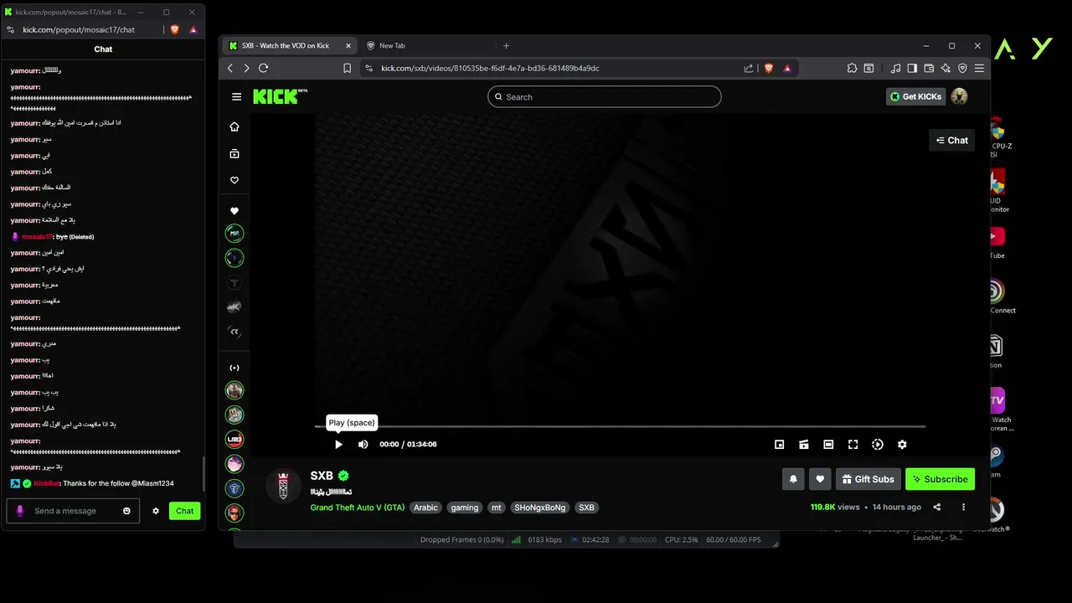This screenshot has height=603, width=1072.
Task: Play the SXB VOD
Action: pyautogui.click(x=338, y=445)
